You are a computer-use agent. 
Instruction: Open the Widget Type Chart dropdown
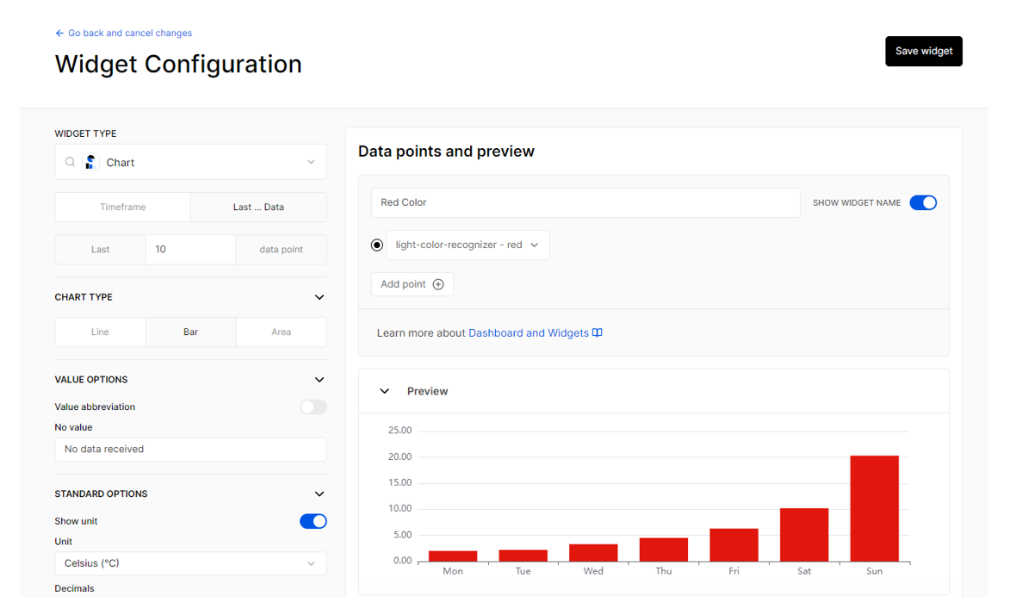click(x=190, y=162)
